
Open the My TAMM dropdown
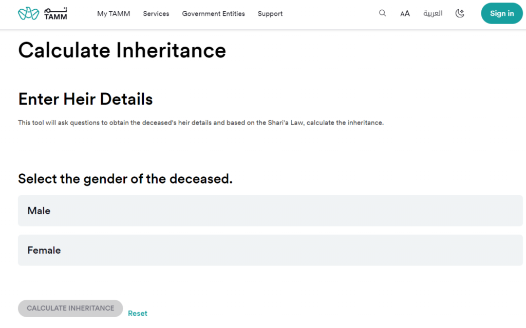114,14
